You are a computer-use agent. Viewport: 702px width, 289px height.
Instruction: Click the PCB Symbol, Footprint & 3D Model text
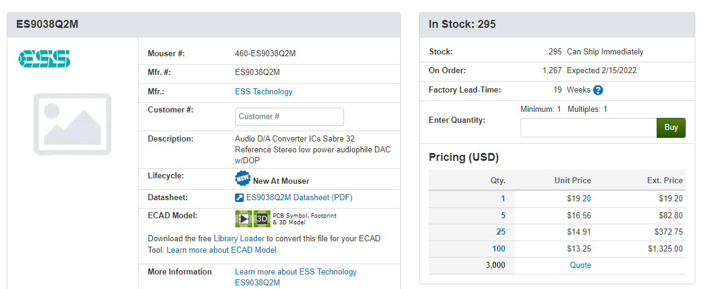point(304,219)
